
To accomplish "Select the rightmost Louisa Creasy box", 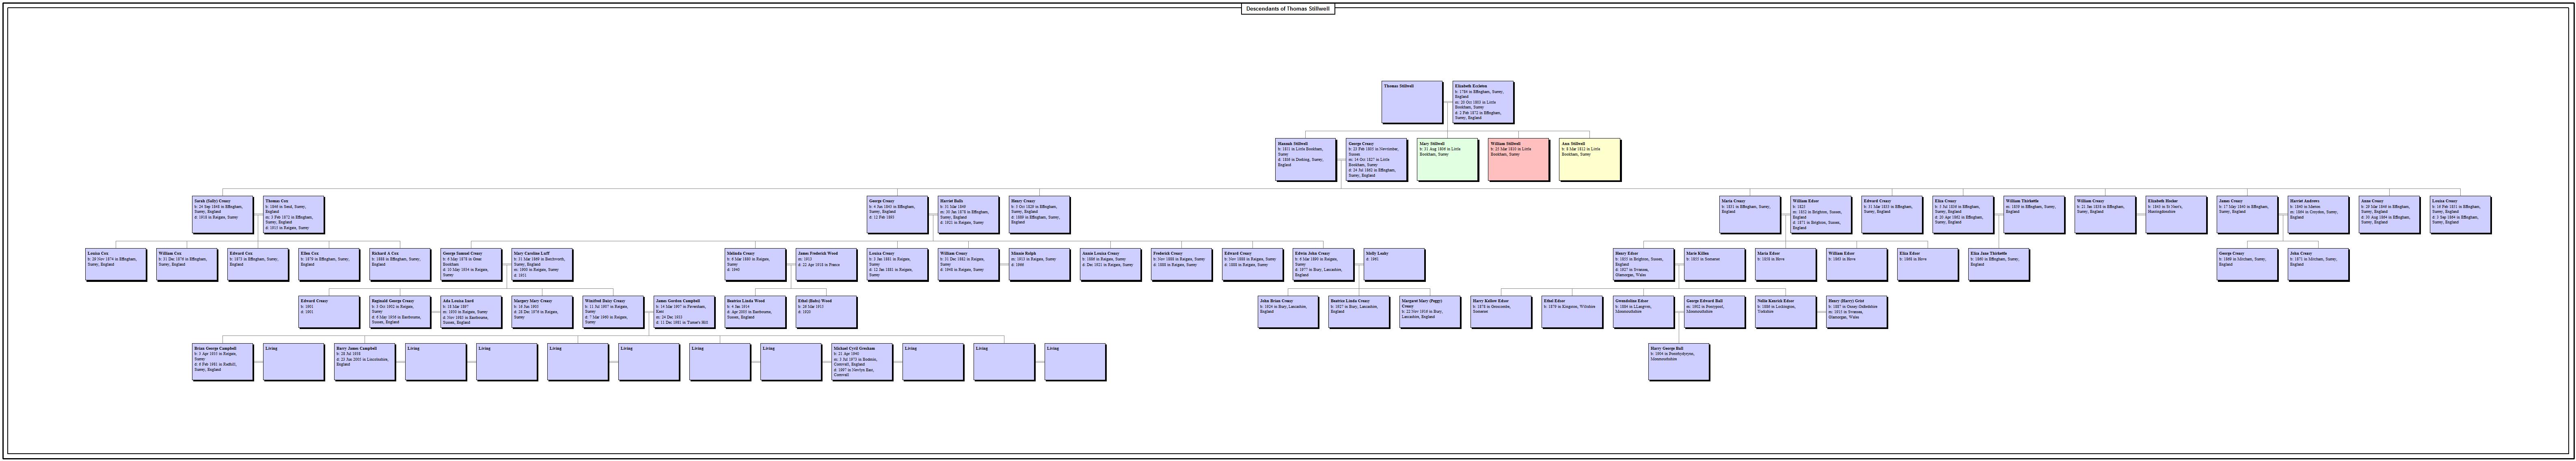I will tap(2459, 214).
